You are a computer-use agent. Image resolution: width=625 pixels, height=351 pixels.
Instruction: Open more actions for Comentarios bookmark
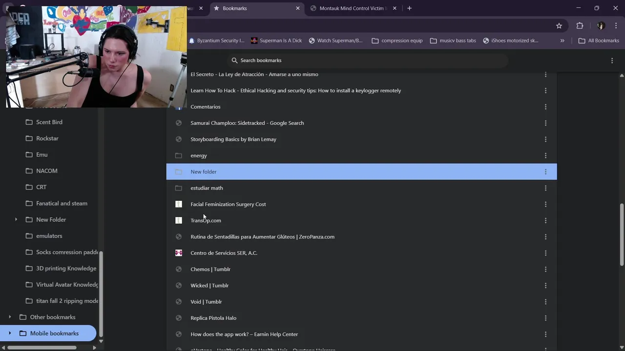click(545, 107)
